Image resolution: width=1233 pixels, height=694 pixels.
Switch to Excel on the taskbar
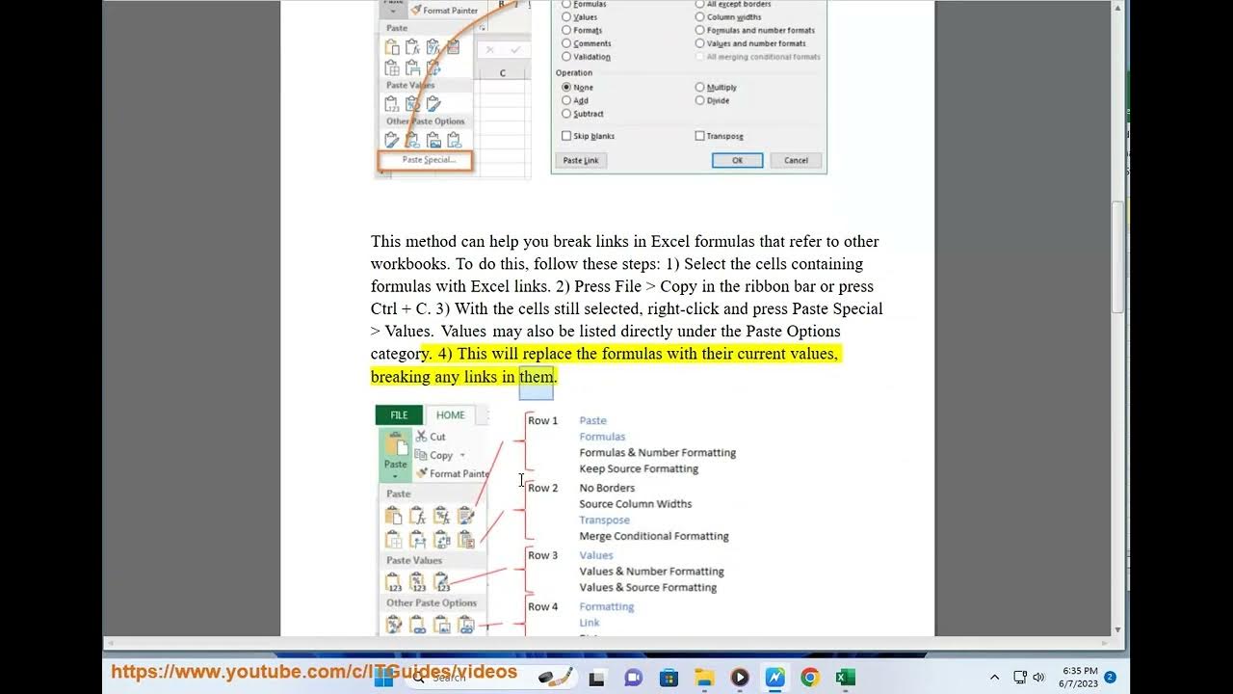point(846,678)
